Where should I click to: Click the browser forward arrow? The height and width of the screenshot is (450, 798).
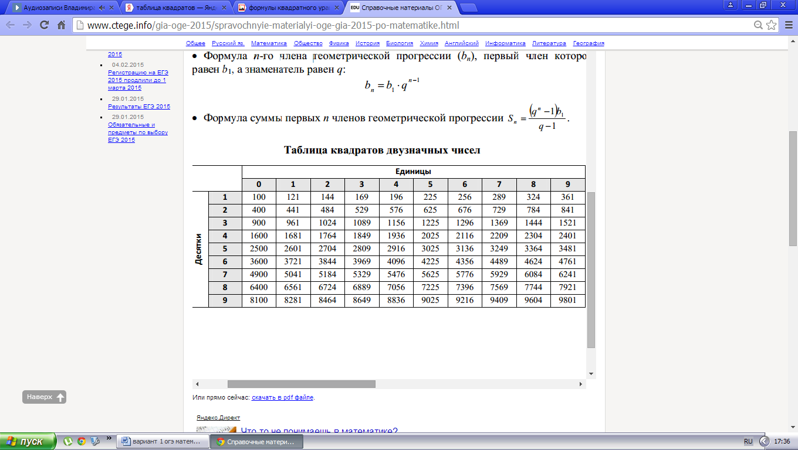click(27, 26)
